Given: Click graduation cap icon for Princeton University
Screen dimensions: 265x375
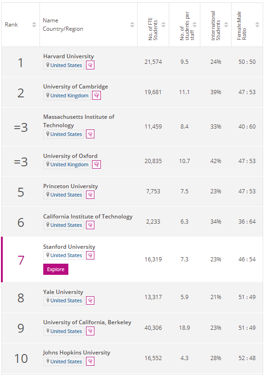Looking at the screenshot, I should click(x=90, y=195).
